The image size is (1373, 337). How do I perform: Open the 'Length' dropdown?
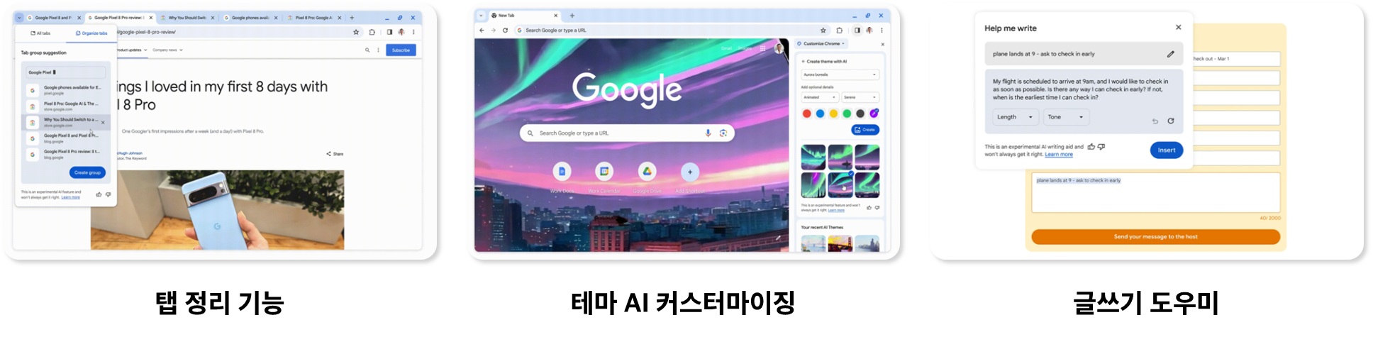pyautogui.click(x=1015, y=117)
